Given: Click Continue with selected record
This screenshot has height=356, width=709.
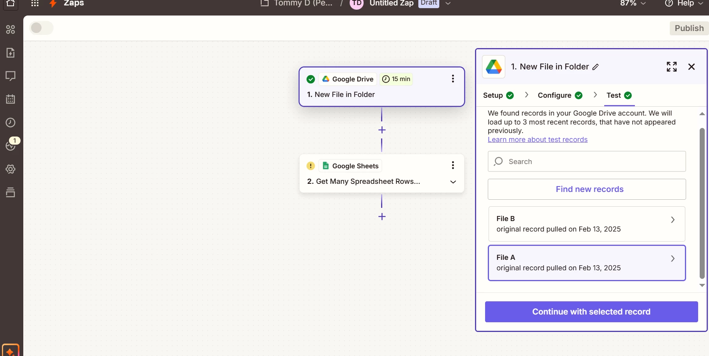Looking at the screenshot, I should [591, 312].
